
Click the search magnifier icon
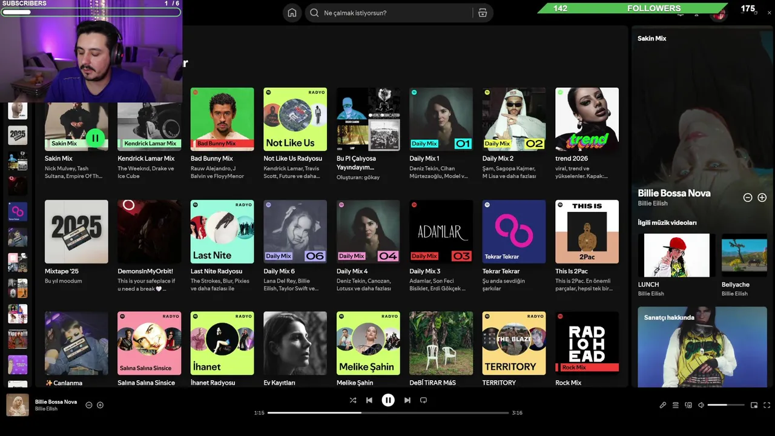(314, 13)
